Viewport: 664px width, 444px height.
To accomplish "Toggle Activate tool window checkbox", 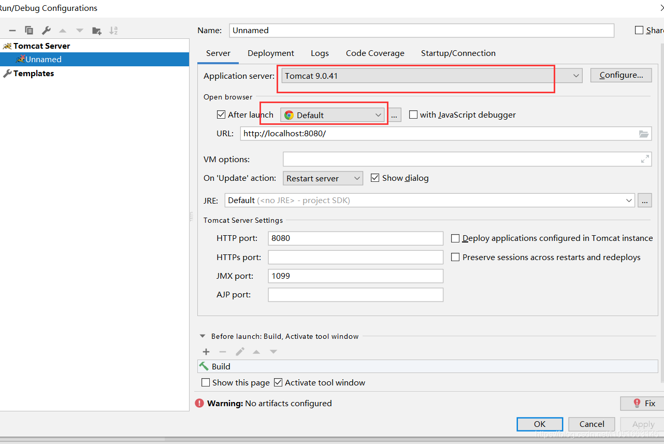I will click(278, 382).
